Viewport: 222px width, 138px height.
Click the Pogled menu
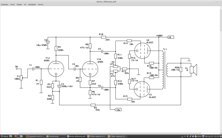point(19,5)
